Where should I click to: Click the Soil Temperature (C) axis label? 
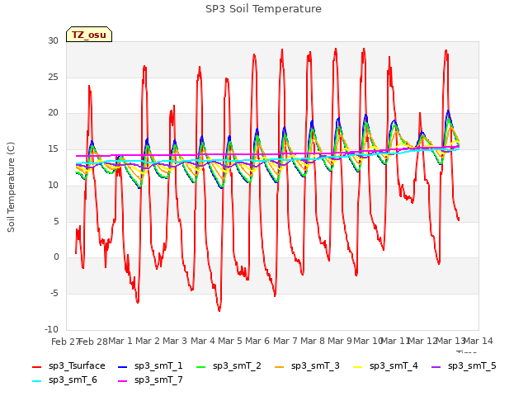(11, 187)
